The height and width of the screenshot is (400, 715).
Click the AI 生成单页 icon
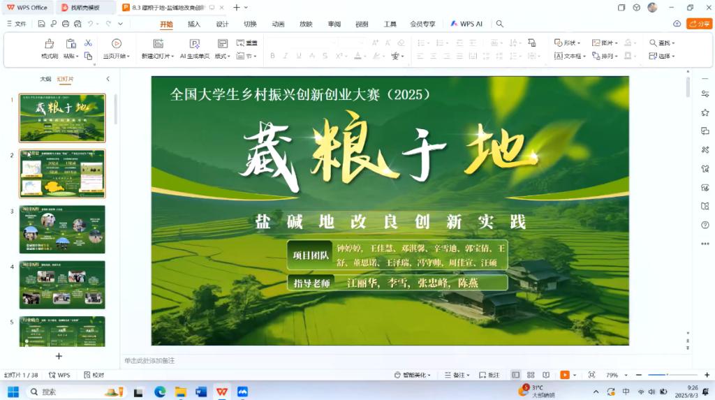click(x=194, y=43)
